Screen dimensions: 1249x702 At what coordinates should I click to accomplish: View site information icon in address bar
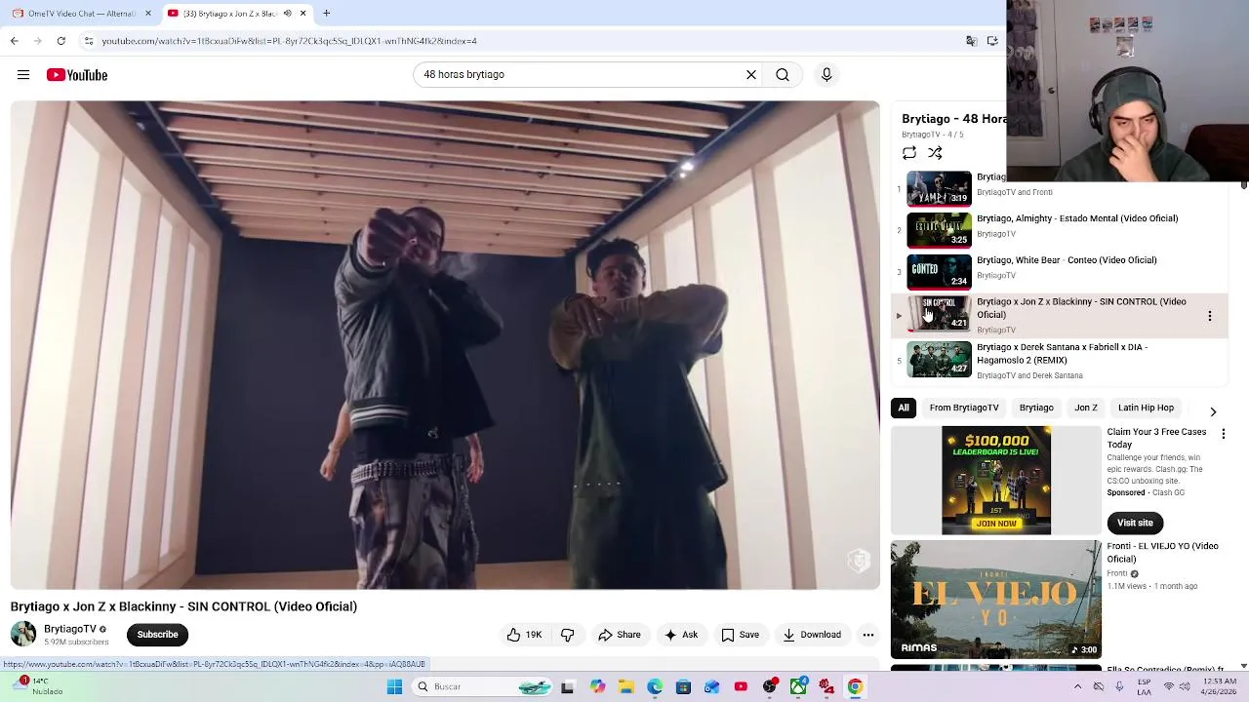(89, 41)
